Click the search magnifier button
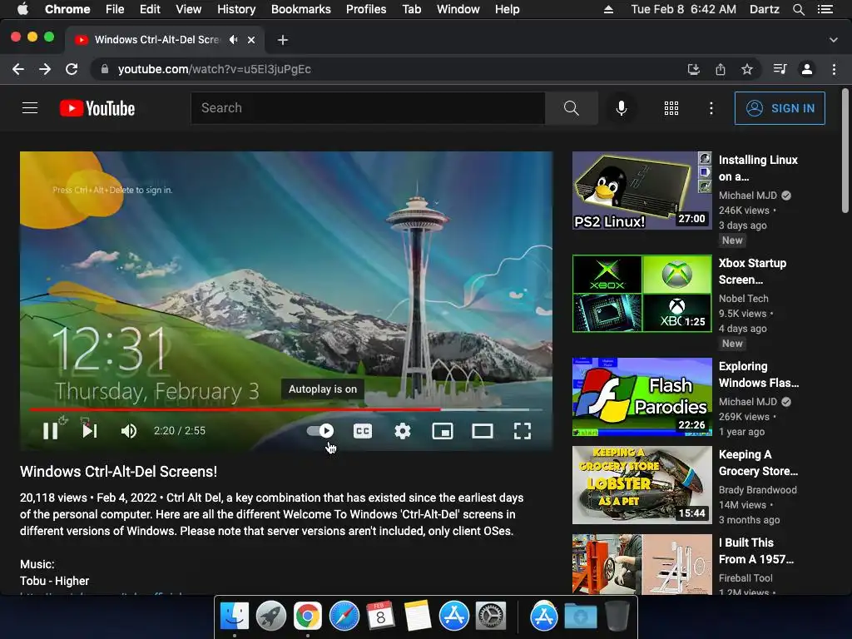Viewport: 852px width, 639px height. click(571, 108)
